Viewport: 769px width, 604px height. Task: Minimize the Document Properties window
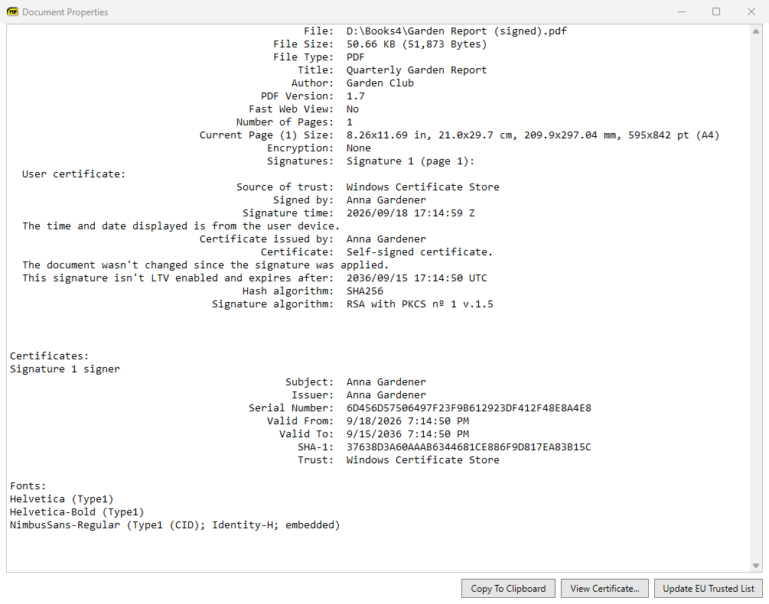point(682,11)
